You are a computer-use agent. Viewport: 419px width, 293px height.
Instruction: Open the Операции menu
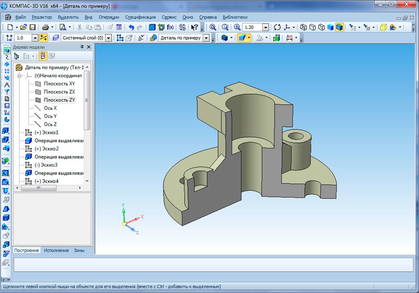coord(108,17)
